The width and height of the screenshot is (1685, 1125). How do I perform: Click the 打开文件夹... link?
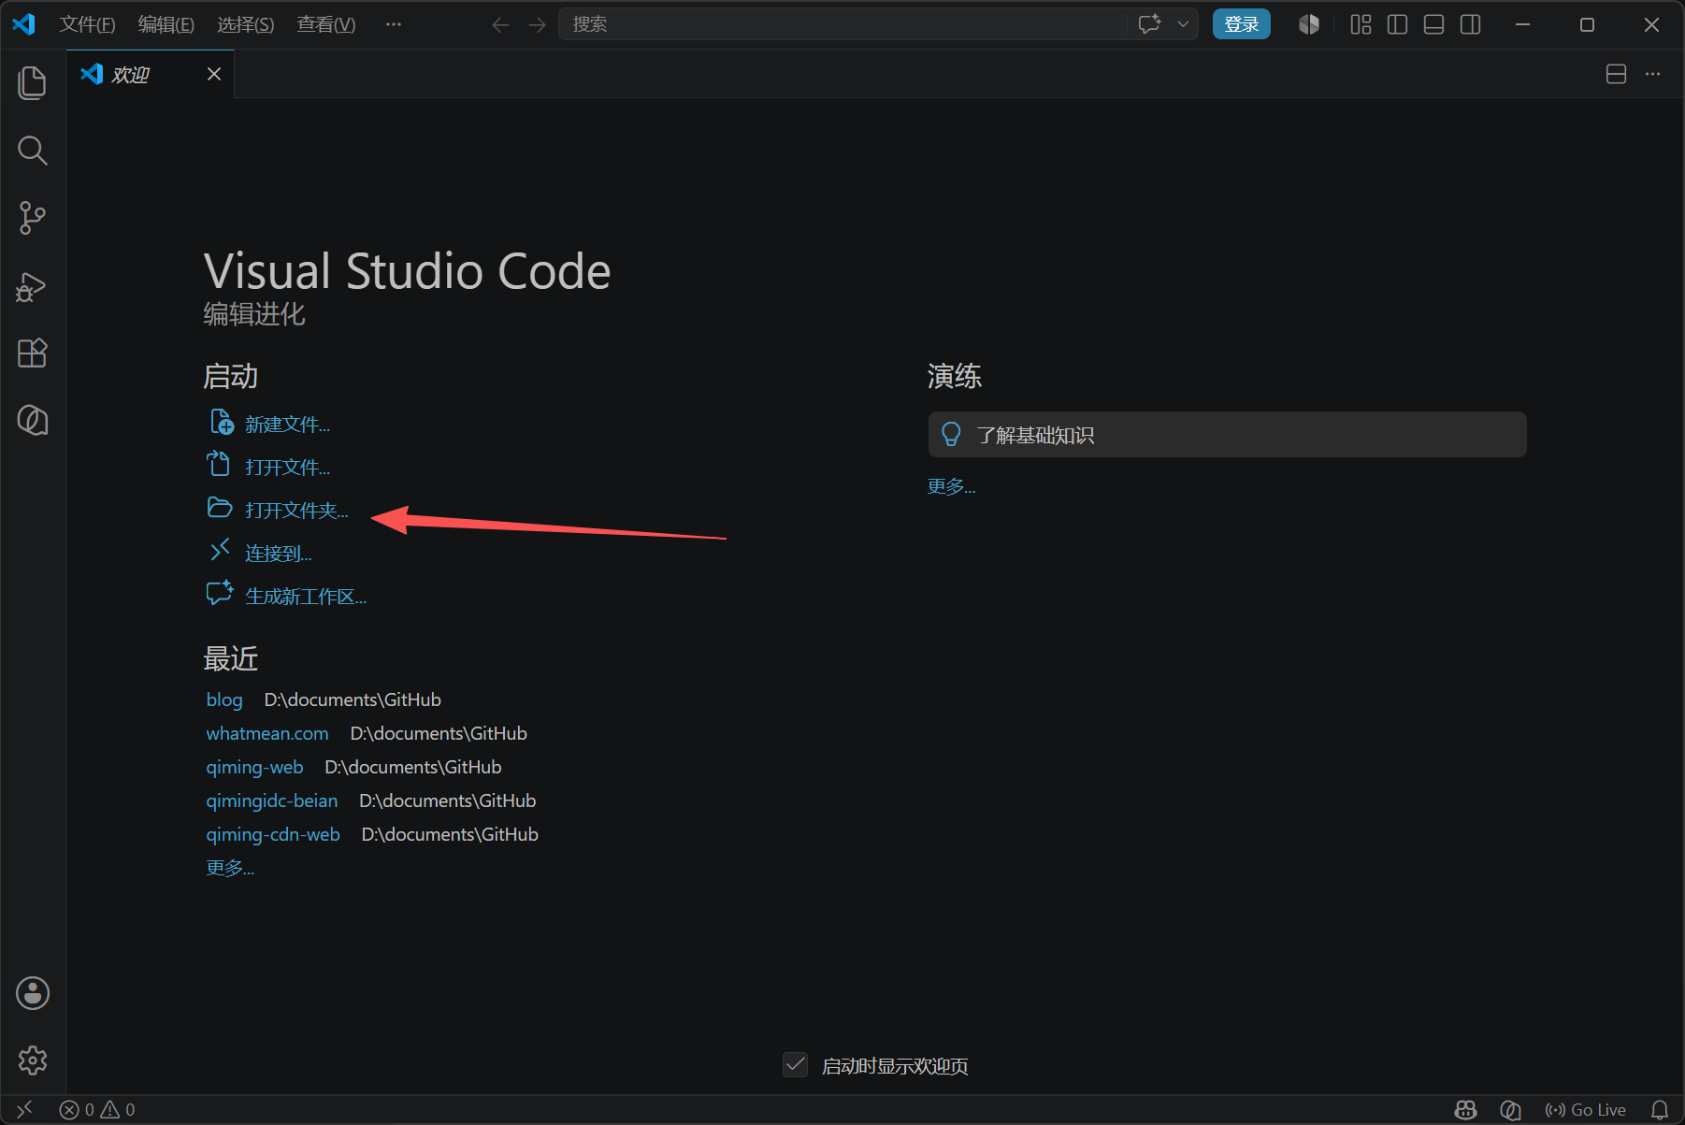(296, 511)
